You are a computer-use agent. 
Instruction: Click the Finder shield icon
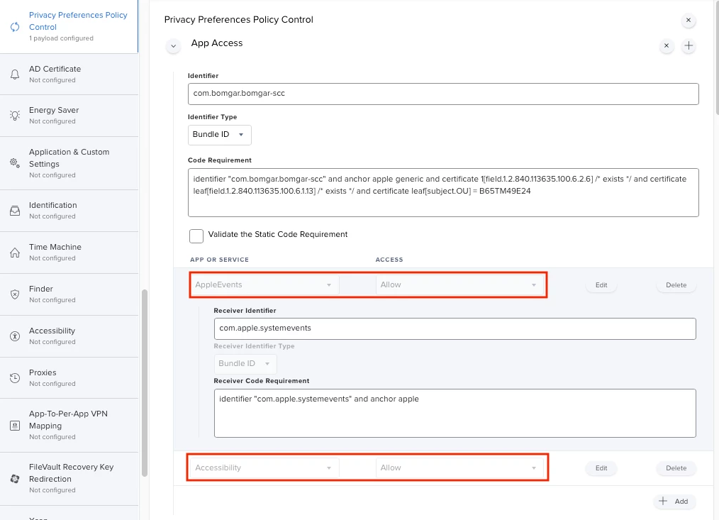[x=15, y=294]
